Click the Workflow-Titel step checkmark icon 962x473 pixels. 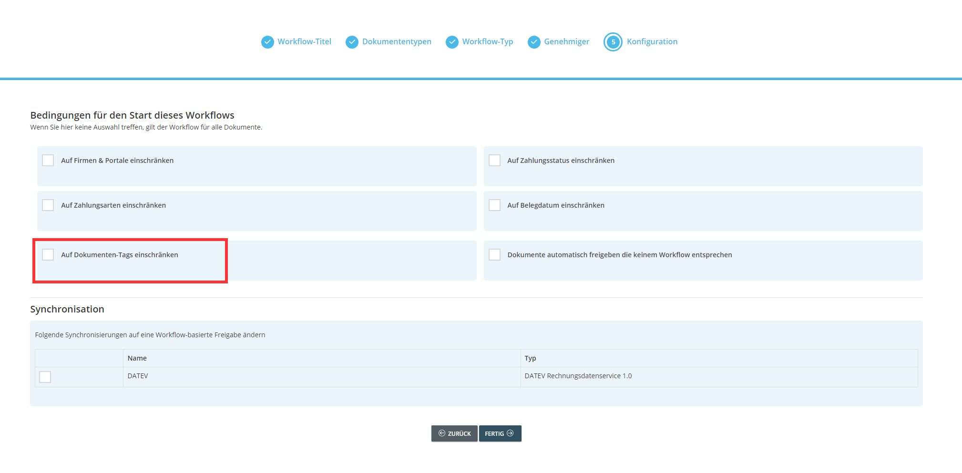tap(267, 42)
